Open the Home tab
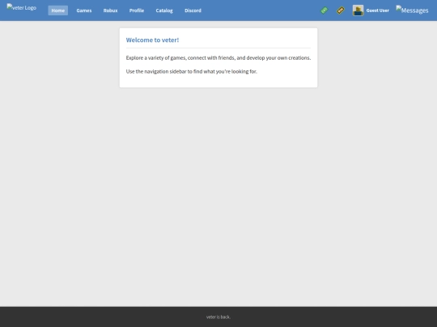The image size is (437, 327). [58, 10]
